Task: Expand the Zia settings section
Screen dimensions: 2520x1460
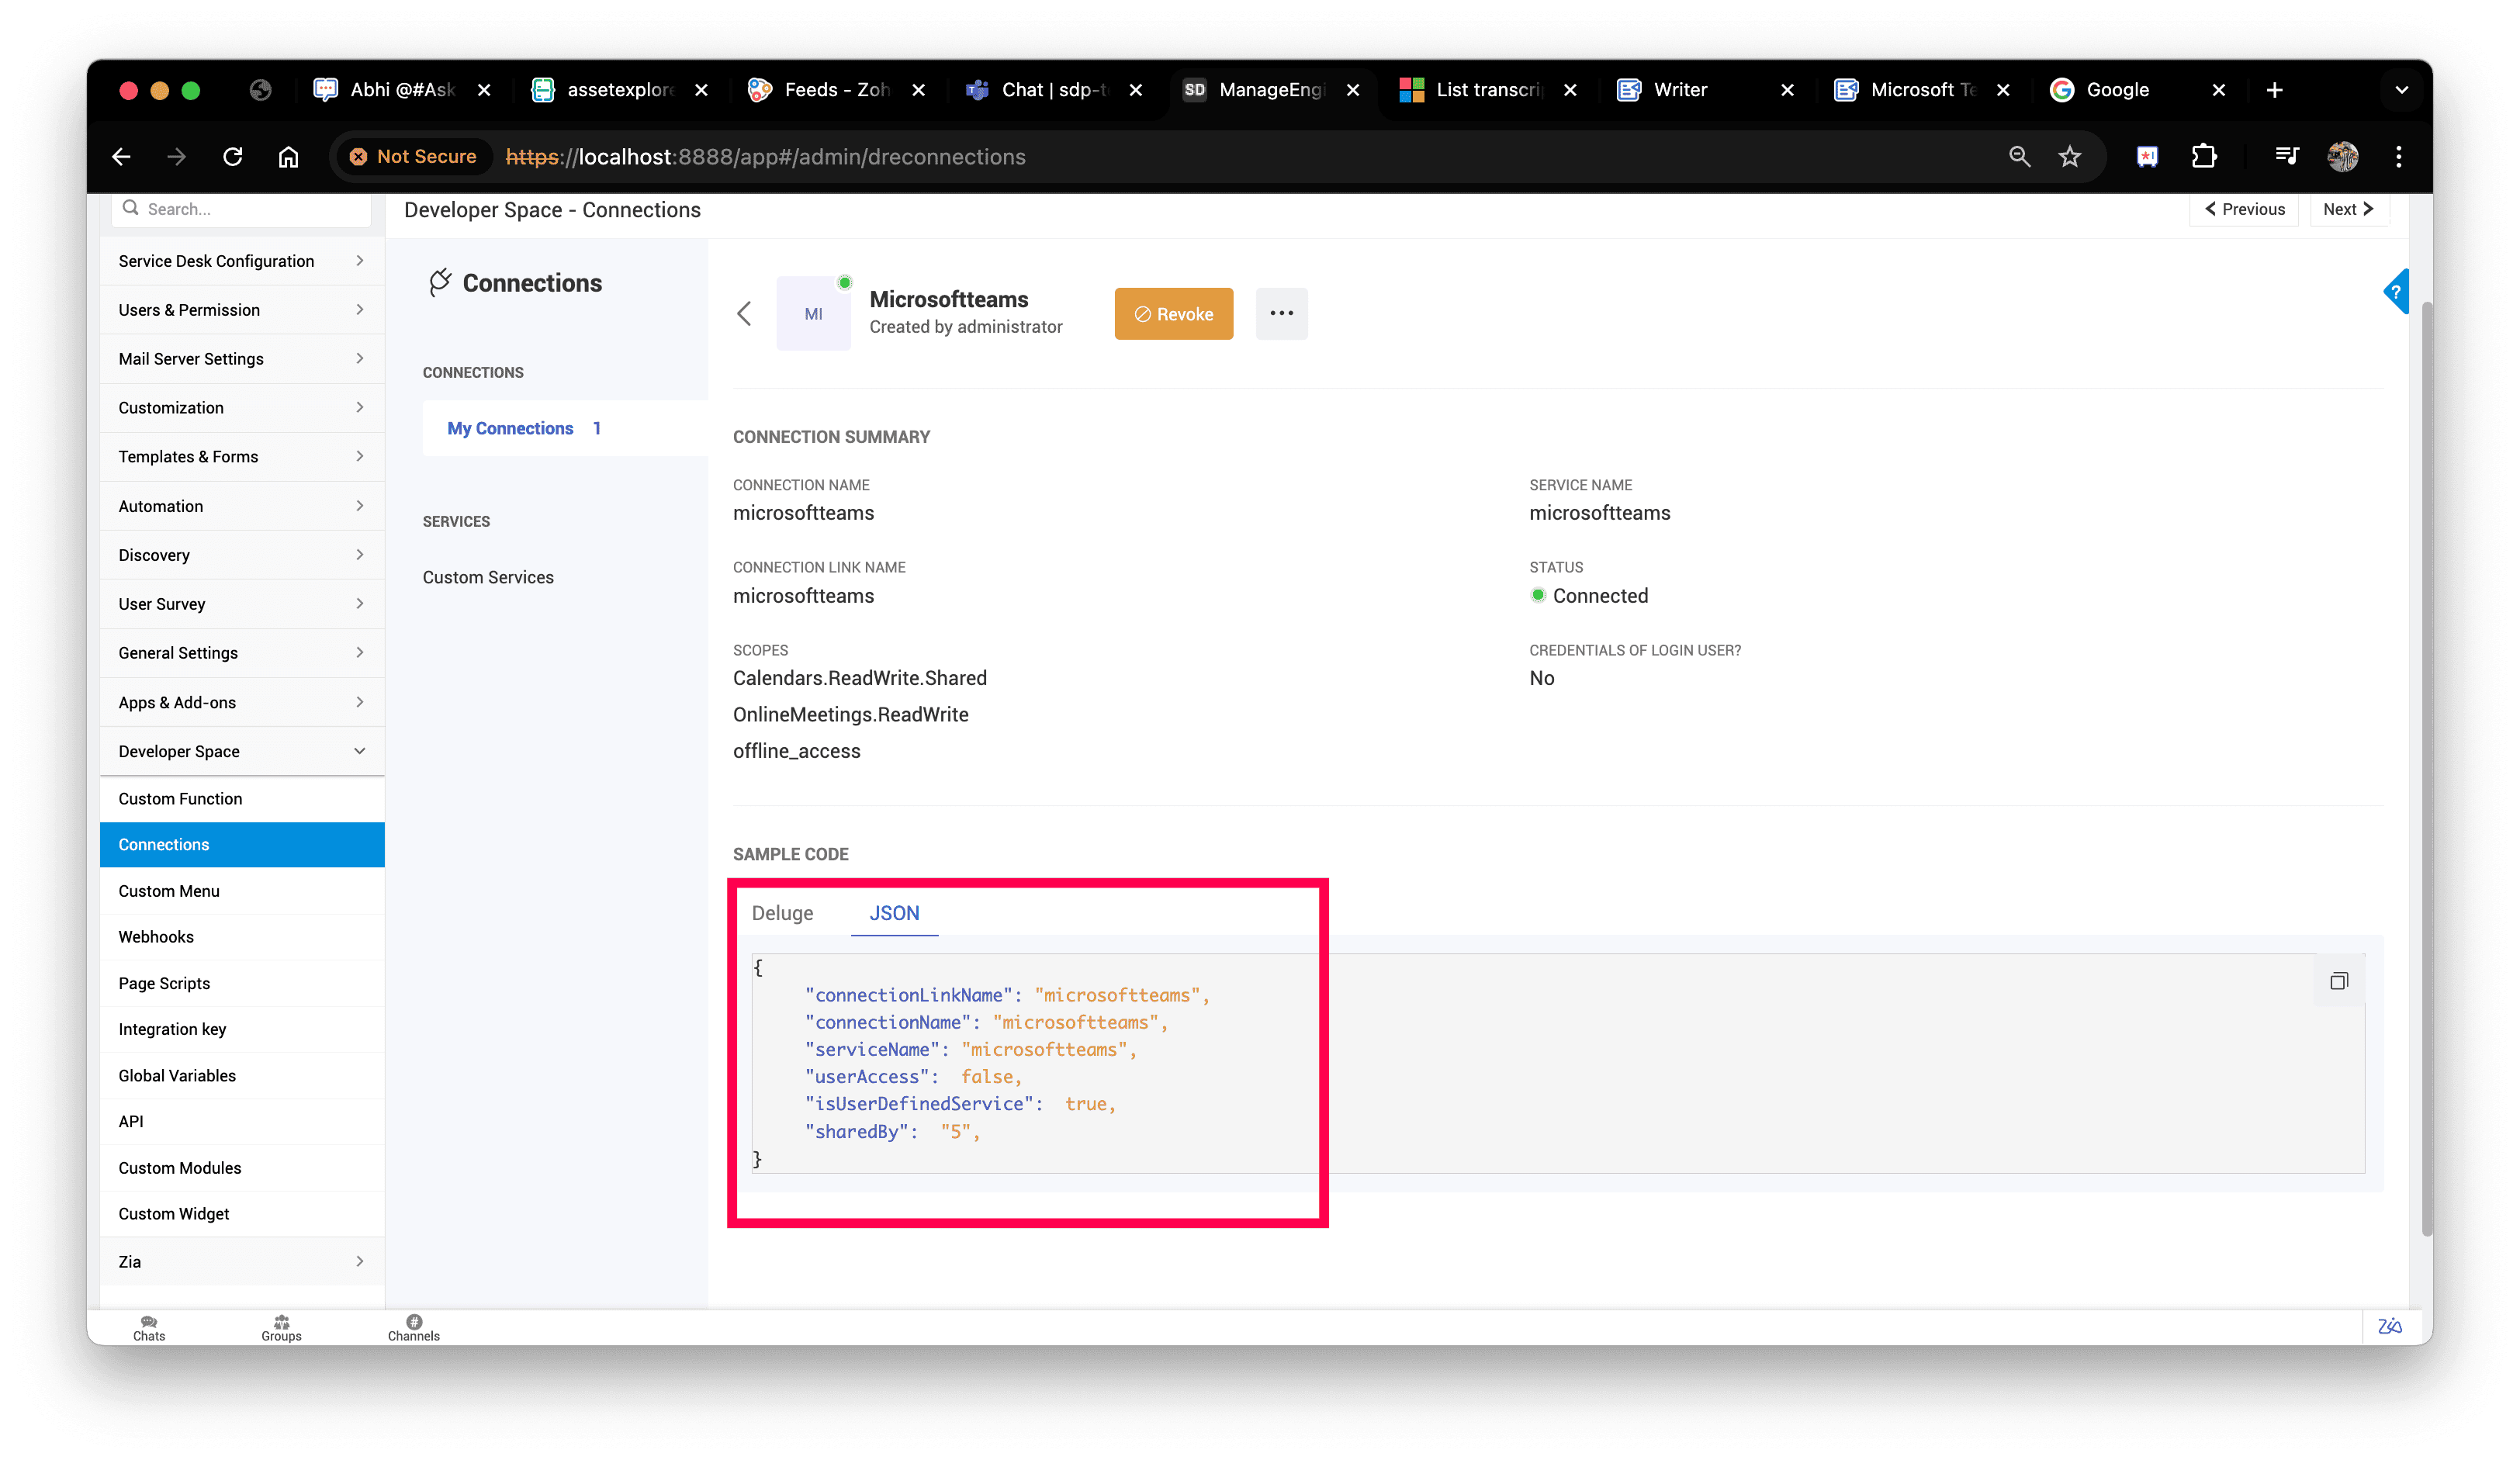Action: pyautogui.click(x=241, y=1262)
